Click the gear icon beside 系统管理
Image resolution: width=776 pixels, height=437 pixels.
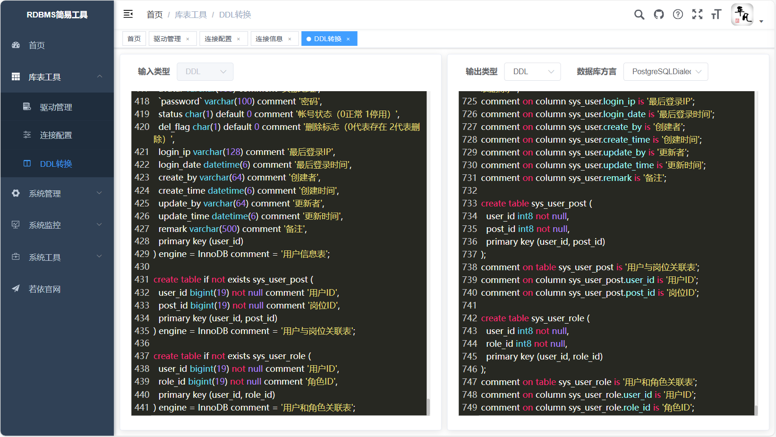click(16, 193)
